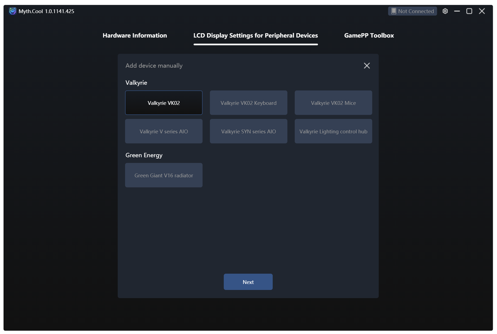Click the Myth.Cool app logo icon
497x334 pixels.
pos(13,11)
